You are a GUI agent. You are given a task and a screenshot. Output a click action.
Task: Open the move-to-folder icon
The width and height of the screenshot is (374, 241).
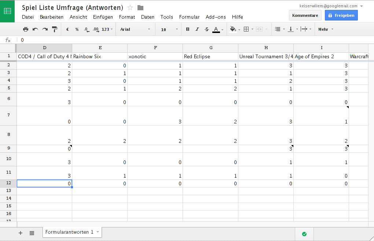[x=140, y=8]
